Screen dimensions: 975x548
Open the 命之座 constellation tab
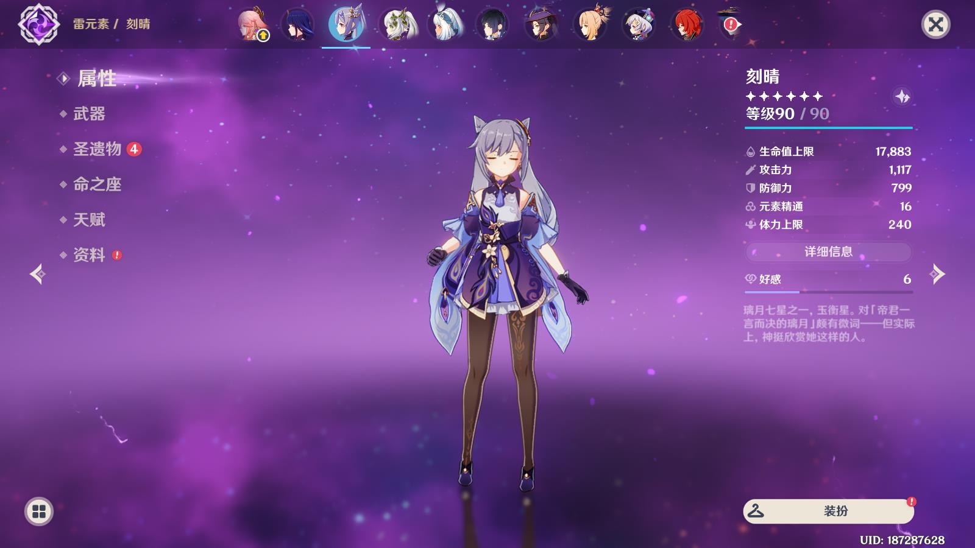[97, 184]
